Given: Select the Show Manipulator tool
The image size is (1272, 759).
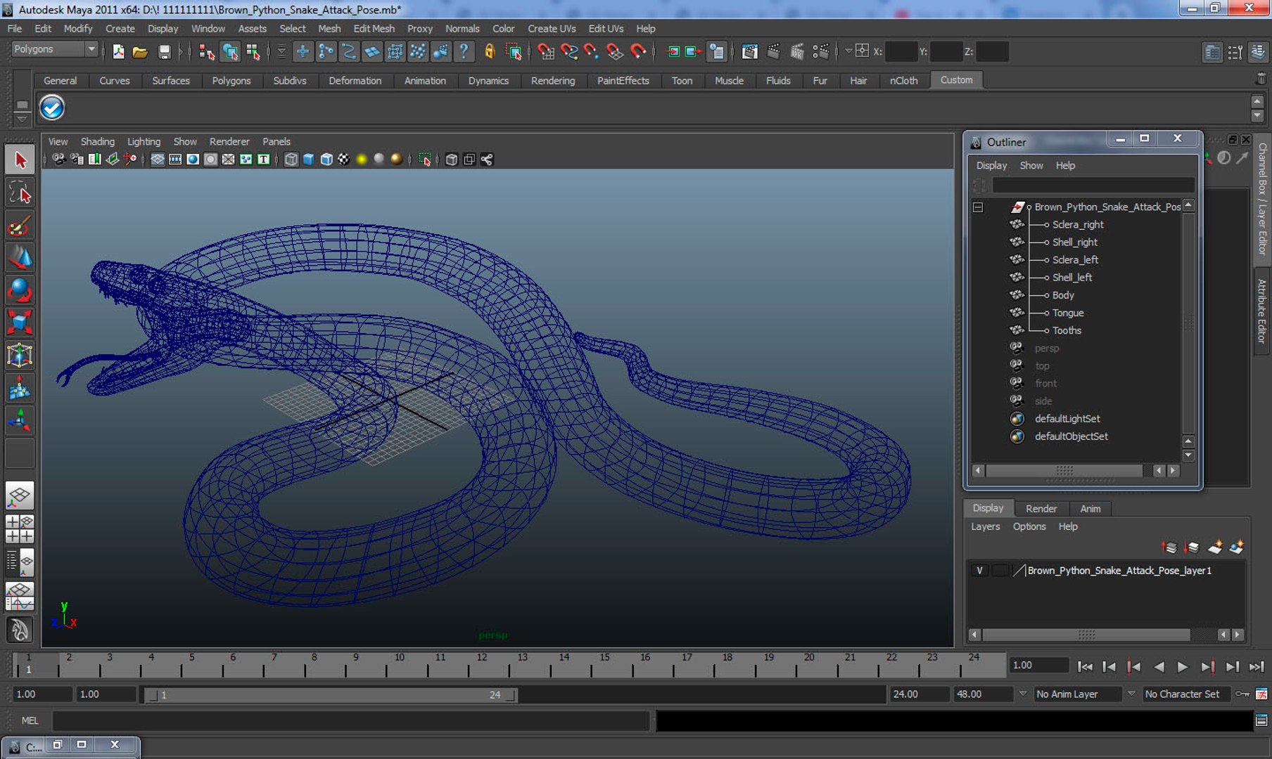Looking at the screenshot, I should [20, 420].
